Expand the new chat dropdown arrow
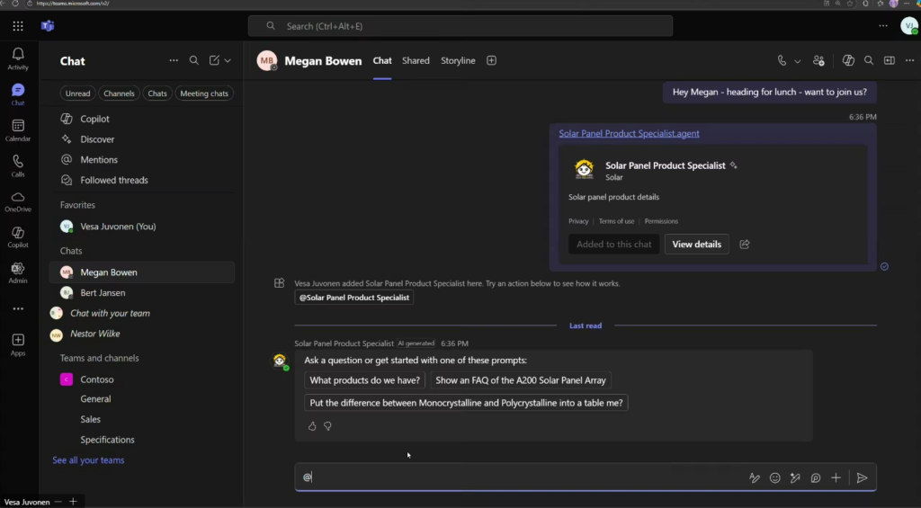This screenshot has width=921, height=508. point(228,61)
